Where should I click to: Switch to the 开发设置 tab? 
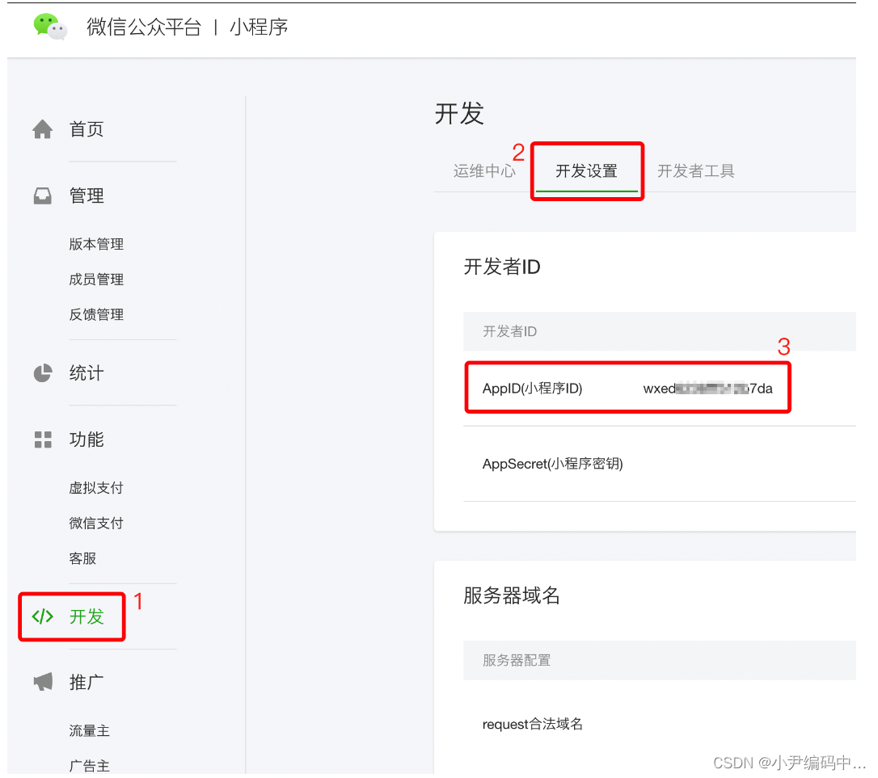pos(586,170)
